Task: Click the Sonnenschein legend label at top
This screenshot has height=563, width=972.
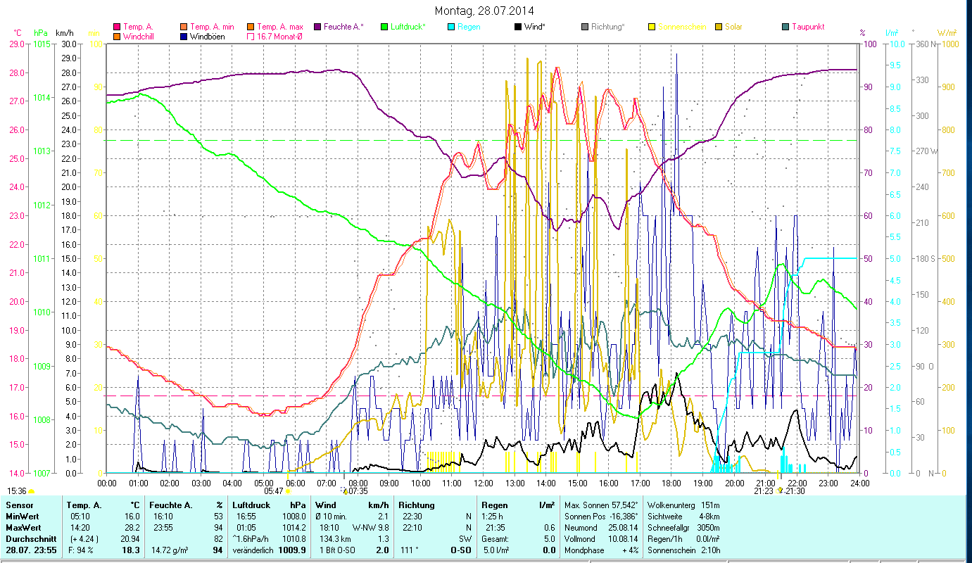Action: [x=682, y=27]
